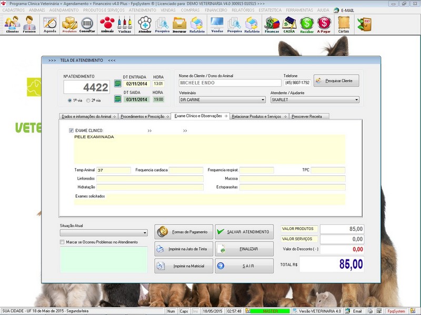Open Relatório icon next to Procurar
Image resolution: width=421 pixels, height=315 pixels.
[197, 25]
